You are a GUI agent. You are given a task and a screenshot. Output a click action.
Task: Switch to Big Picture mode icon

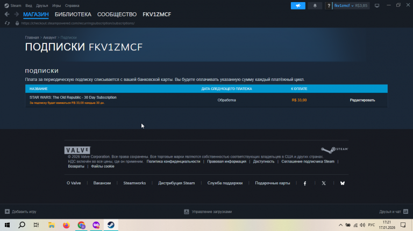[377, 5]
